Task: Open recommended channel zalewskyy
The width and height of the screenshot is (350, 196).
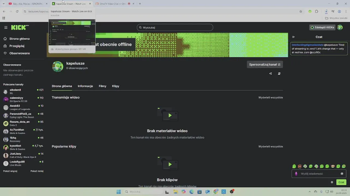Action: click(23, 99)
